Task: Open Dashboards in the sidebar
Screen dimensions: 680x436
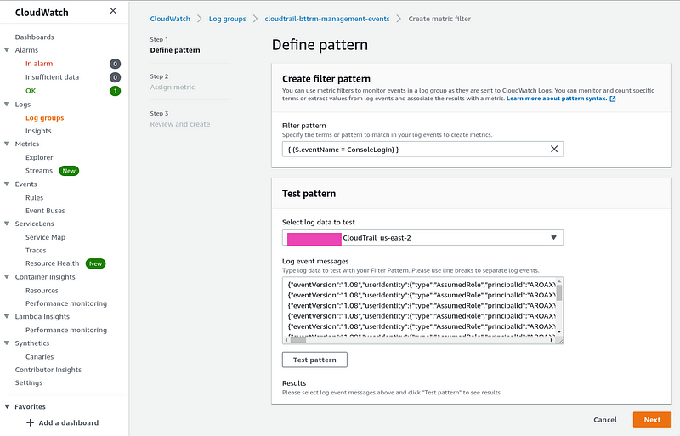Action: click(x=35, y=37)
